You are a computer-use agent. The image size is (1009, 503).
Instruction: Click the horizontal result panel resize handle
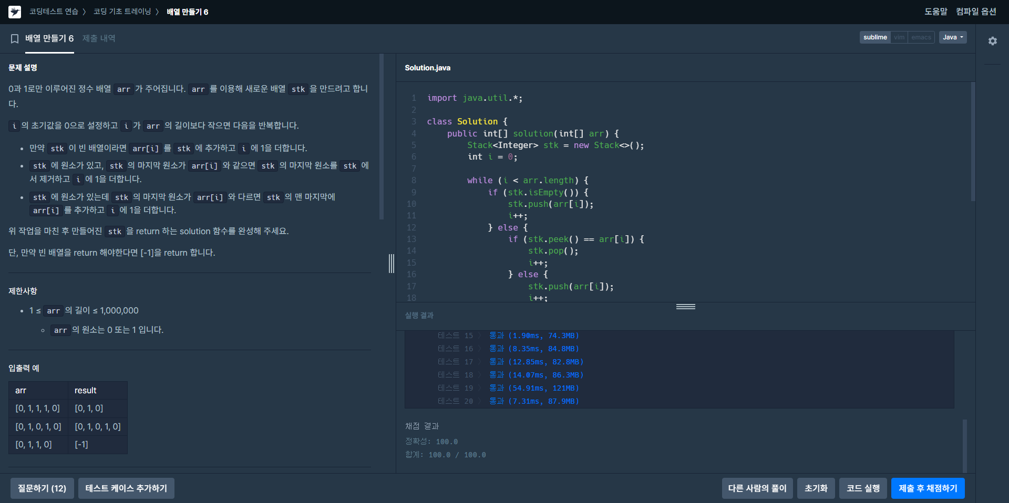(x=686, y=307)
